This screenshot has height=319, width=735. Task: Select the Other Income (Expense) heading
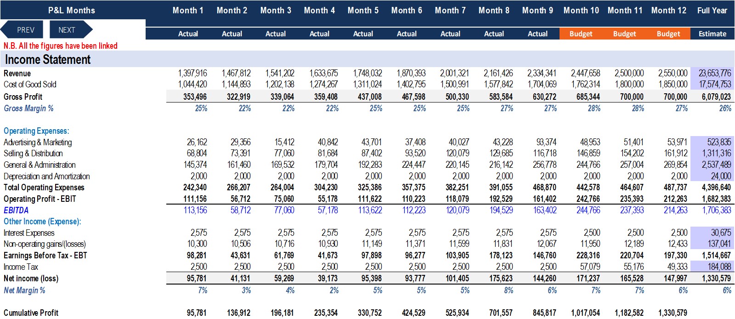pos(42,222)
